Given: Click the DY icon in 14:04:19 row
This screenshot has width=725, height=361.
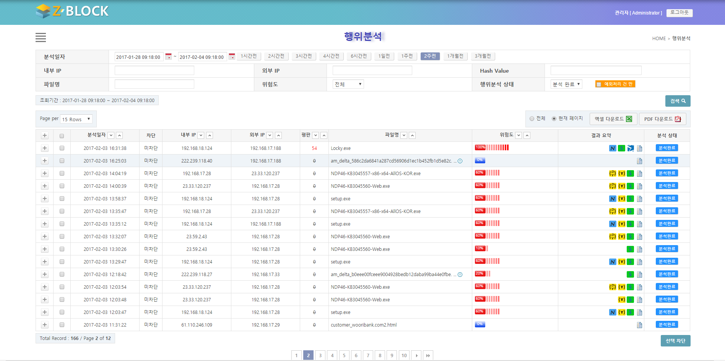Looking at the screenshot, I should pyautogui.click(x=613, y=174).
